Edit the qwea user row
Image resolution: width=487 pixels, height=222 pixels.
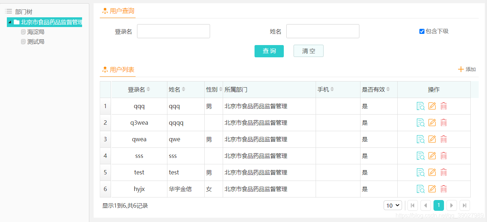[x=432, y=139]
